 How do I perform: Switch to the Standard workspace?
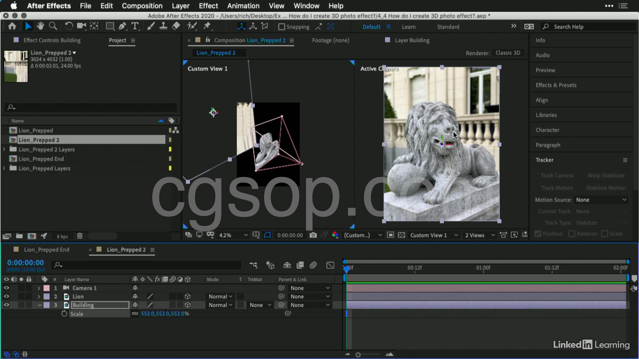448,27
